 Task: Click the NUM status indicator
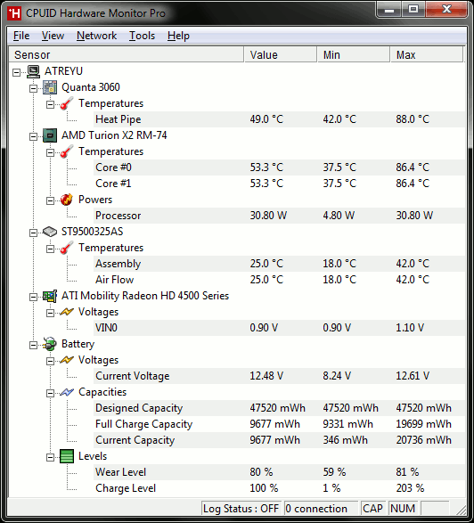coord(403,509)
